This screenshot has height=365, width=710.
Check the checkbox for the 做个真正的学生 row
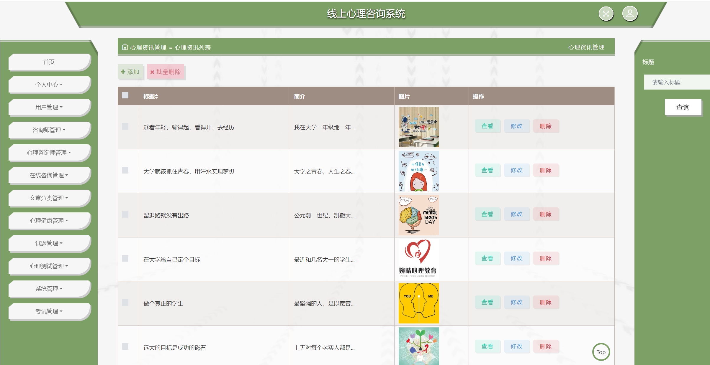126,303
